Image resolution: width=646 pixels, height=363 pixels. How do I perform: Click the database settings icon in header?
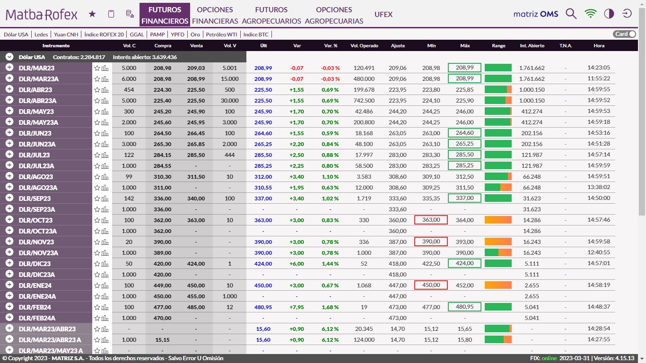coord(130,14)
